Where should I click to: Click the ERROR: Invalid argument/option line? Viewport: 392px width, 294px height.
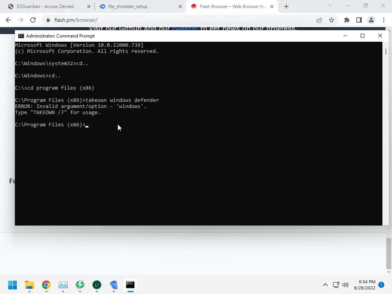80,106
